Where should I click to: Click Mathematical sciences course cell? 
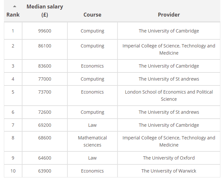(92, 141)
